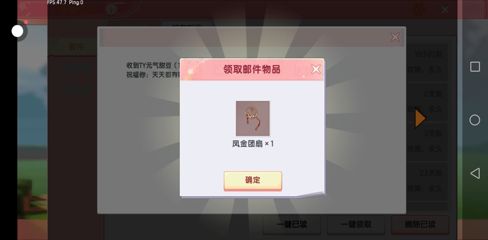This screenshot has height=240, width=488.
Task: Click the 一键已读 button
Action: click(292, 224)
